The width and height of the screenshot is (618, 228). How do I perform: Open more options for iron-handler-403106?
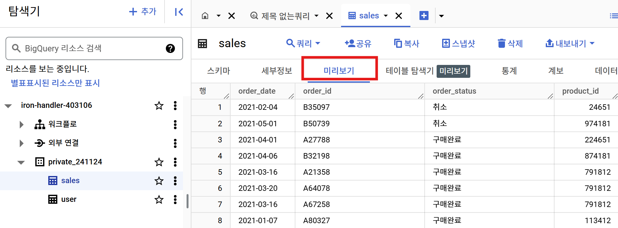pos(175,106)
